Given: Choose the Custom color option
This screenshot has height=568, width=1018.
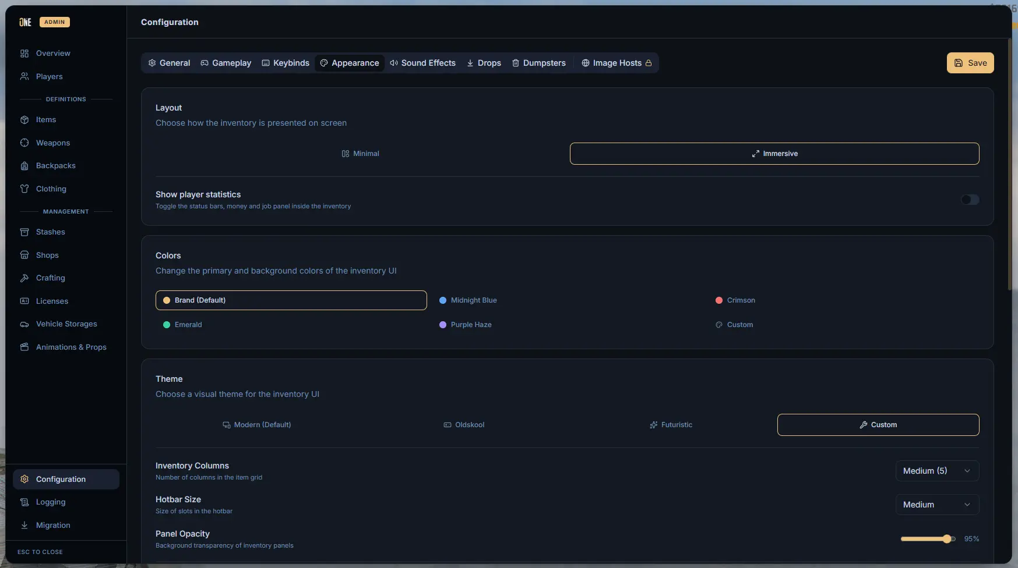Looking at the screenshot, I should pyautogui.click(x=844, y=325).
